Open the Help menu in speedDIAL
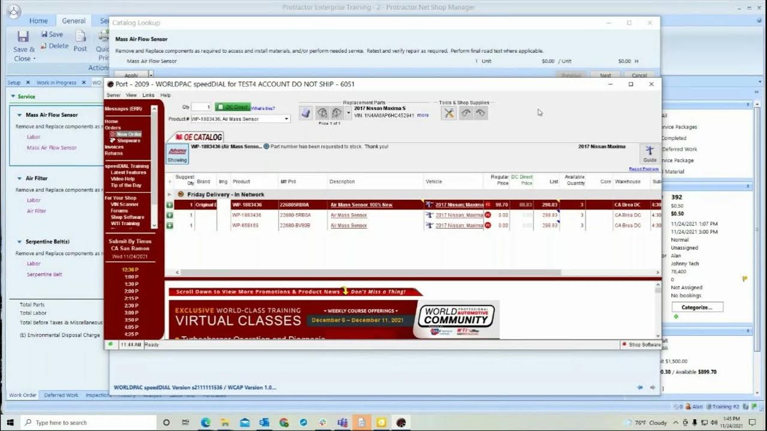The width and height of the screenshot is (767, 431). coord(165,95)
